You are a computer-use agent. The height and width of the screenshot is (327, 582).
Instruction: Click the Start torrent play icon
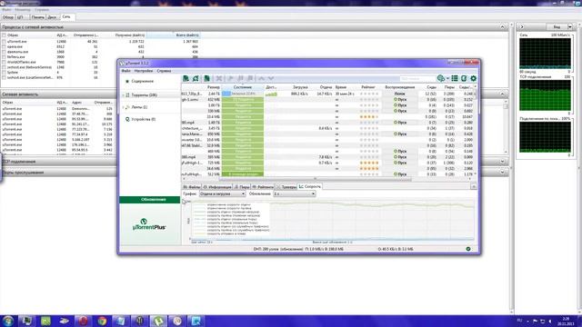coord(230,78)
